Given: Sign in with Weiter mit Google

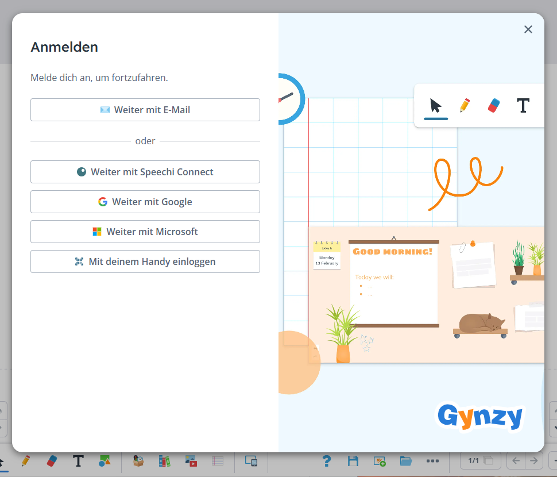Looking at the screenshot, I should click(145, 202).
